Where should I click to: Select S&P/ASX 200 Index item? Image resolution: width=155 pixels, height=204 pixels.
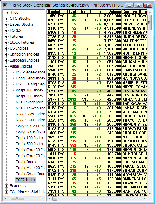30,126
